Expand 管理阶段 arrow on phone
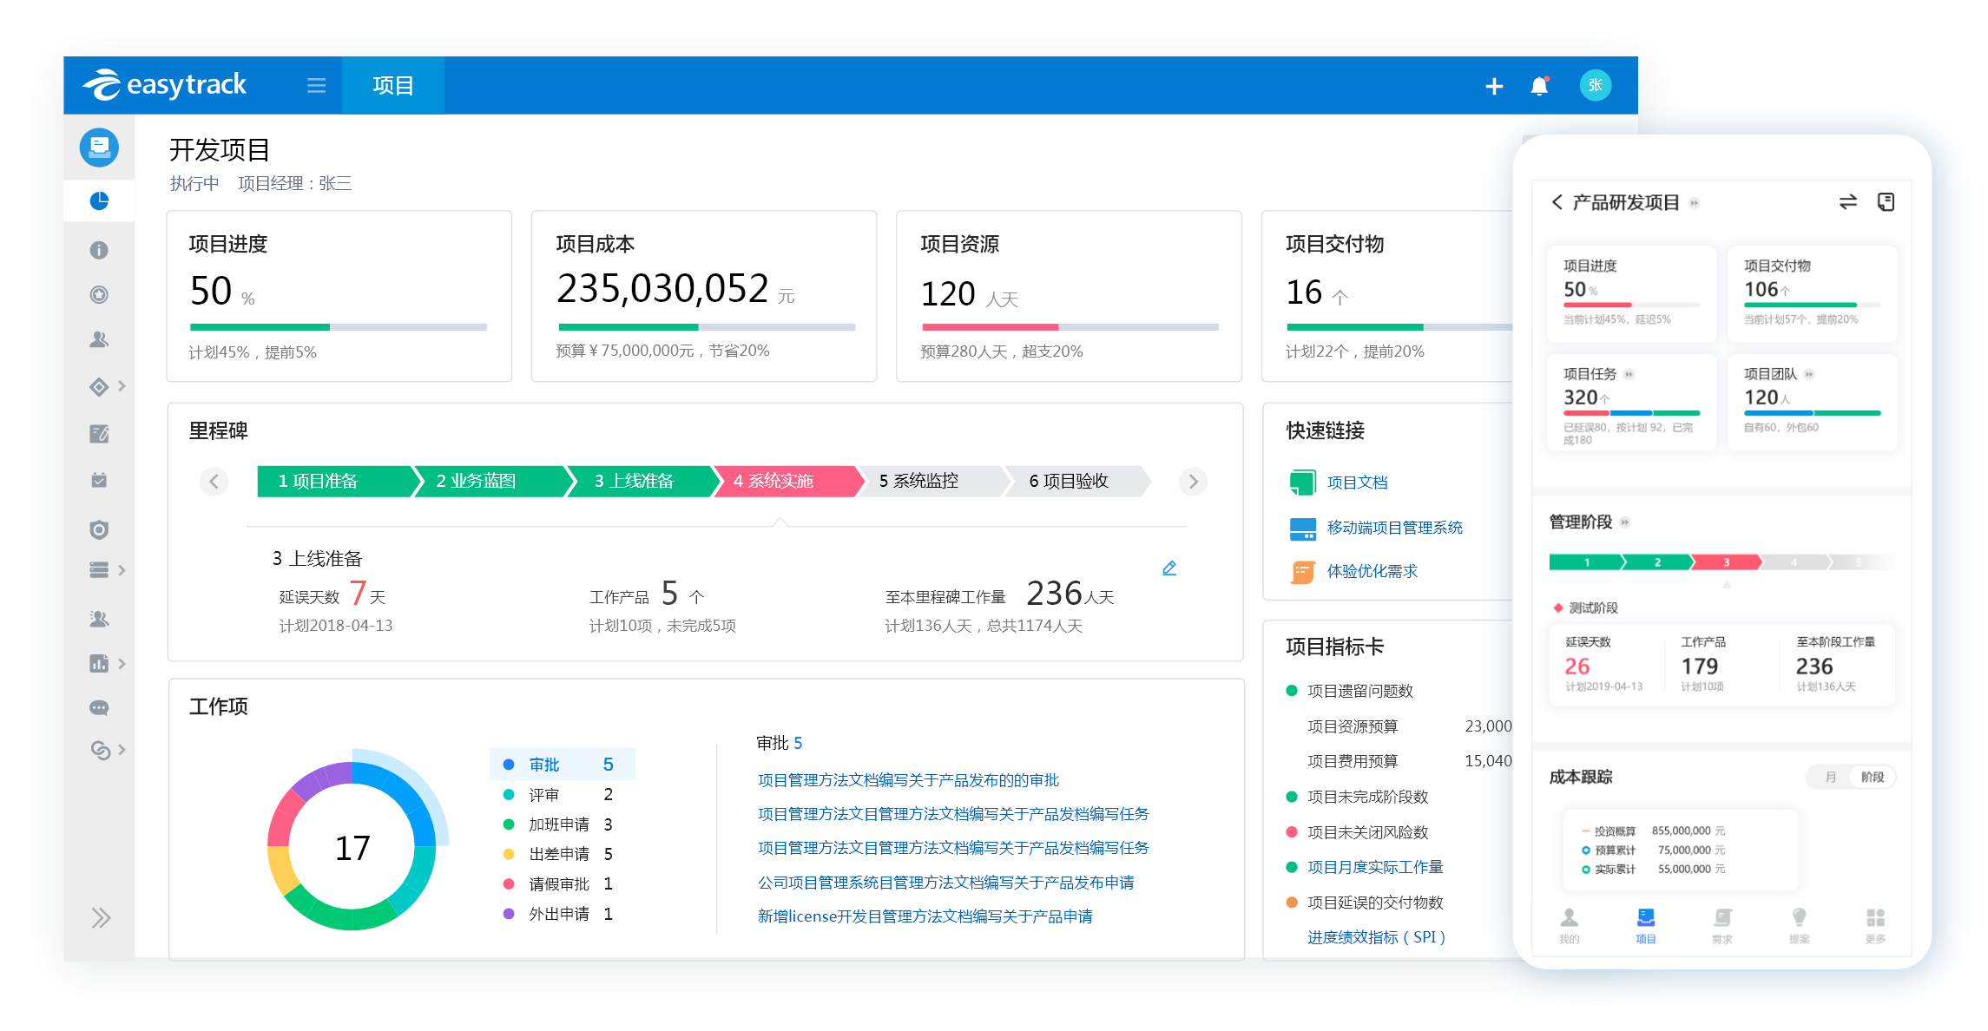The height and width of the screenshot is (1031, 1988). tap(1624, 522)
